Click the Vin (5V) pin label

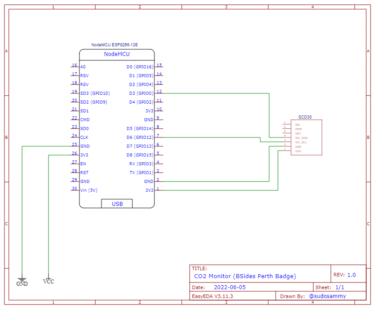click(x=89, y=190)
